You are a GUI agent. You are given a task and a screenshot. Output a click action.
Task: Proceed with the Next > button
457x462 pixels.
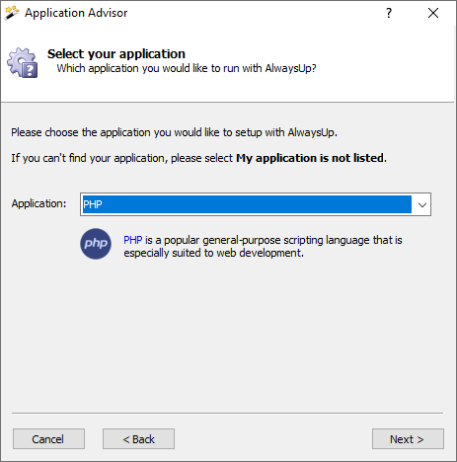point(408,439)
